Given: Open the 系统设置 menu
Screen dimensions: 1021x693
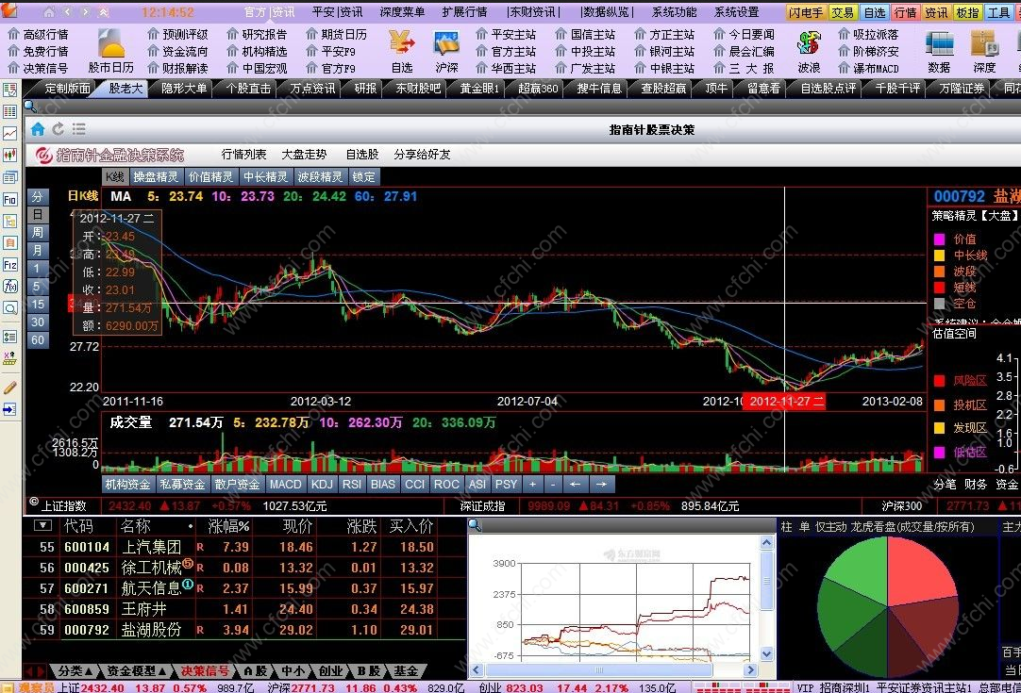Looking at the screenshot, I should pyautogui.click(x=736, y=11).
